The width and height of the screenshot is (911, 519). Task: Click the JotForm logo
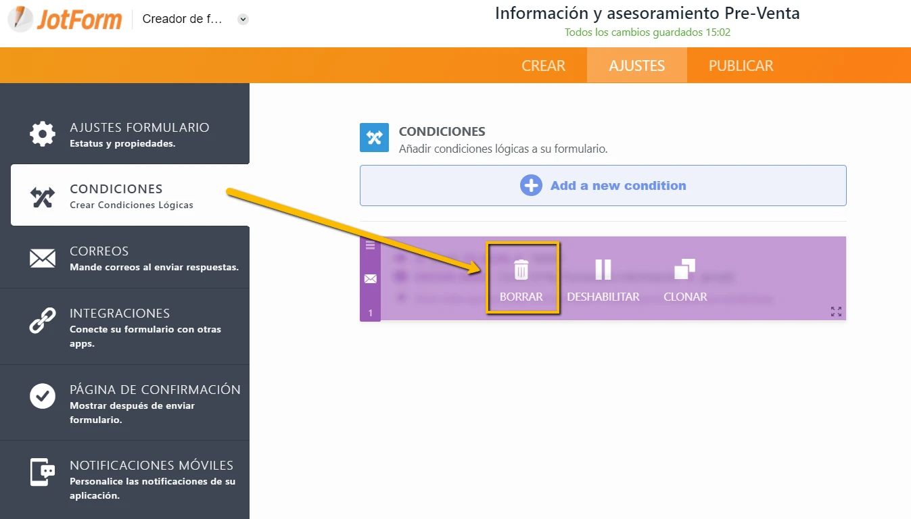(66, 19)
